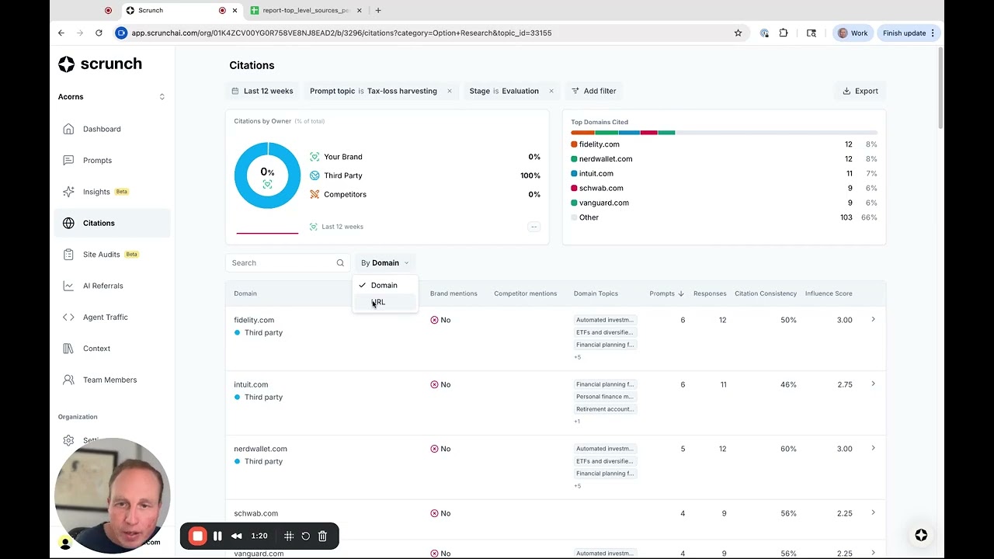
Task: Show the +5 more topics for fidelity.com
Action: click(x=578, y=357)
